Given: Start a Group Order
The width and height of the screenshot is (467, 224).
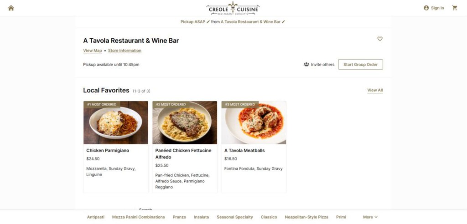Looking at the screenshot, I should 360,65.
